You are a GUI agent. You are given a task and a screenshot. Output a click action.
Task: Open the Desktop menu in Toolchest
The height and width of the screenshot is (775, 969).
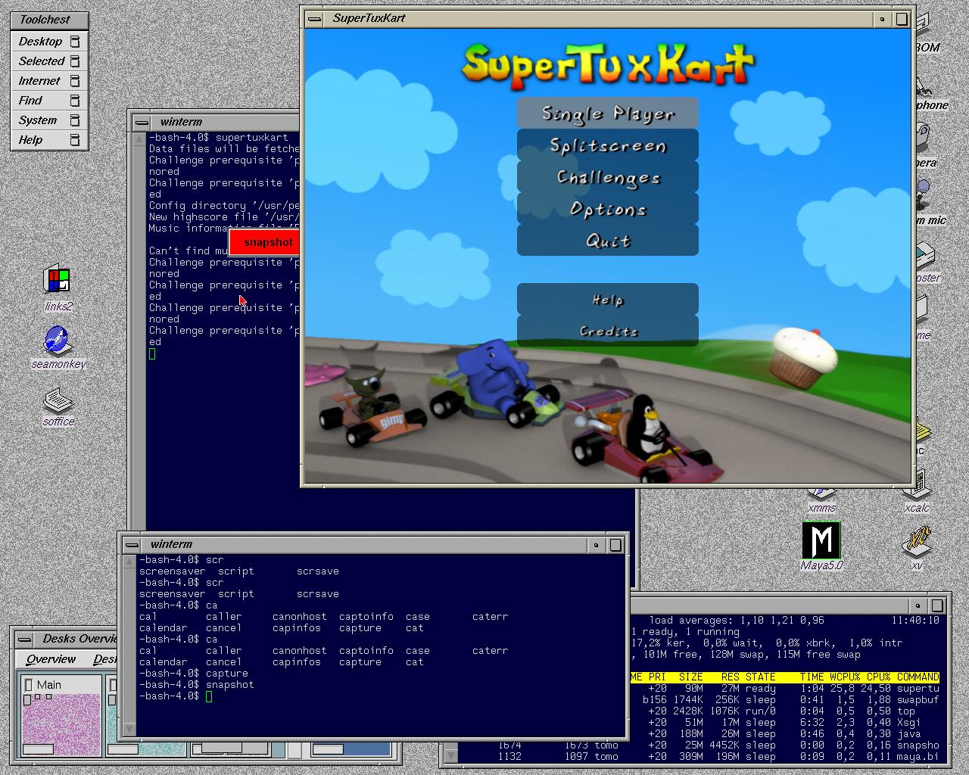pos(49,42)
